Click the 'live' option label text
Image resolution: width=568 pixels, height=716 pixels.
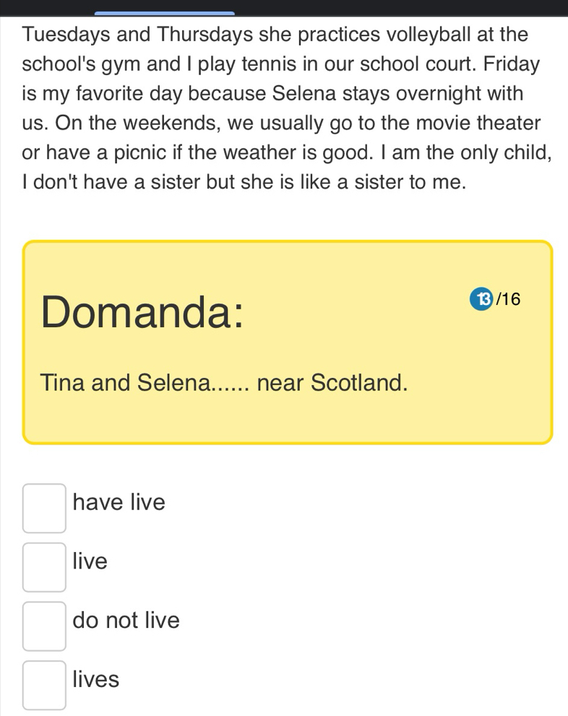pyautogui.click(x=90, y=561)
